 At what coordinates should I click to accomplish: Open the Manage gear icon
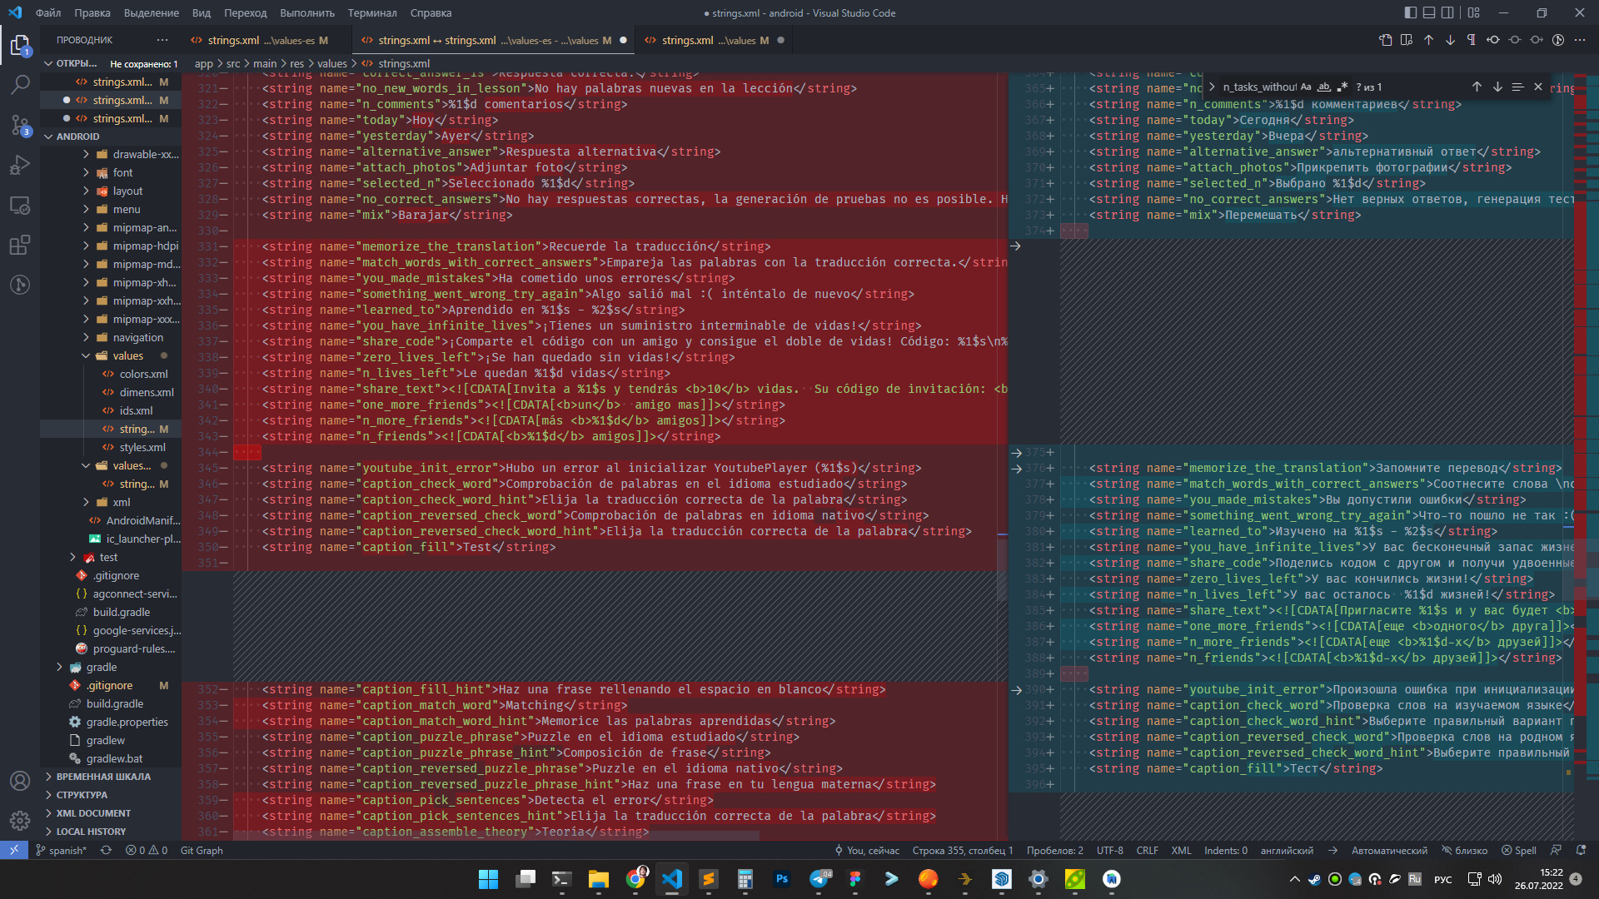(x=20, y=821)
